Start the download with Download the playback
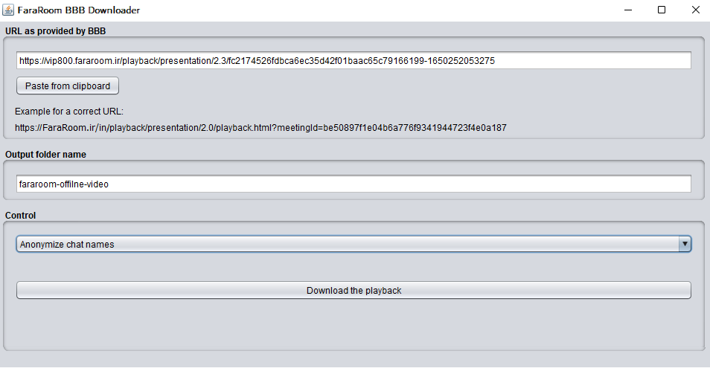Image resolution: width=710 pixels, height=377 pixels. pos(354,290)
